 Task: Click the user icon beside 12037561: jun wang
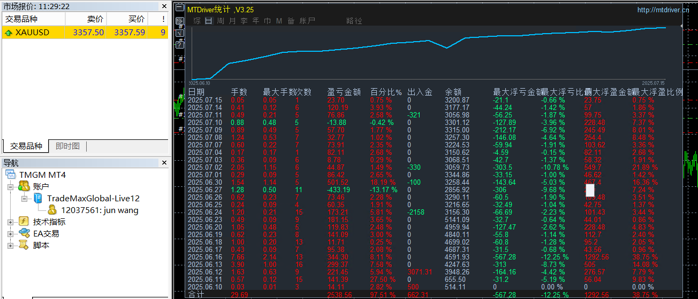pyautogui.click(x=52, y=210)
